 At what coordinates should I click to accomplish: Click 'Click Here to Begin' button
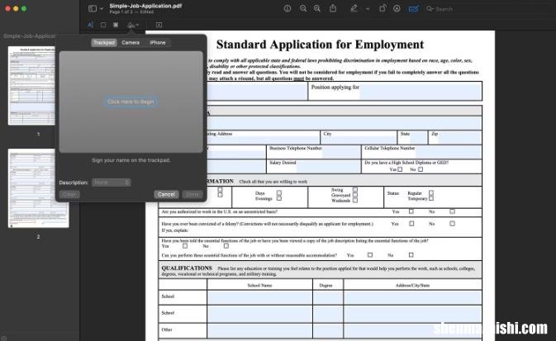tap(131, 102)
